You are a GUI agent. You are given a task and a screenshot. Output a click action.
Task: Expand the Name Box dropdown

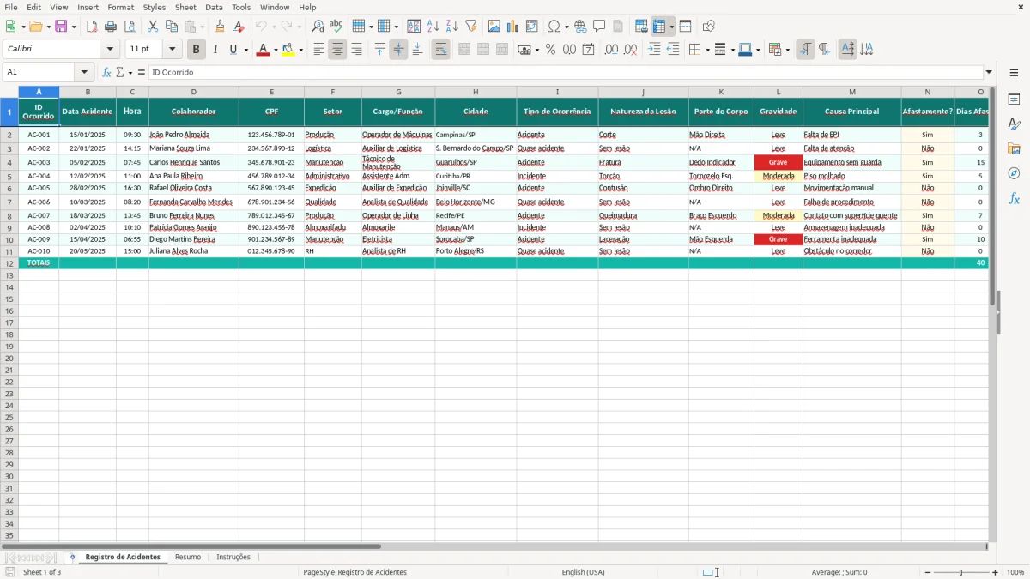tap(84, 72)
